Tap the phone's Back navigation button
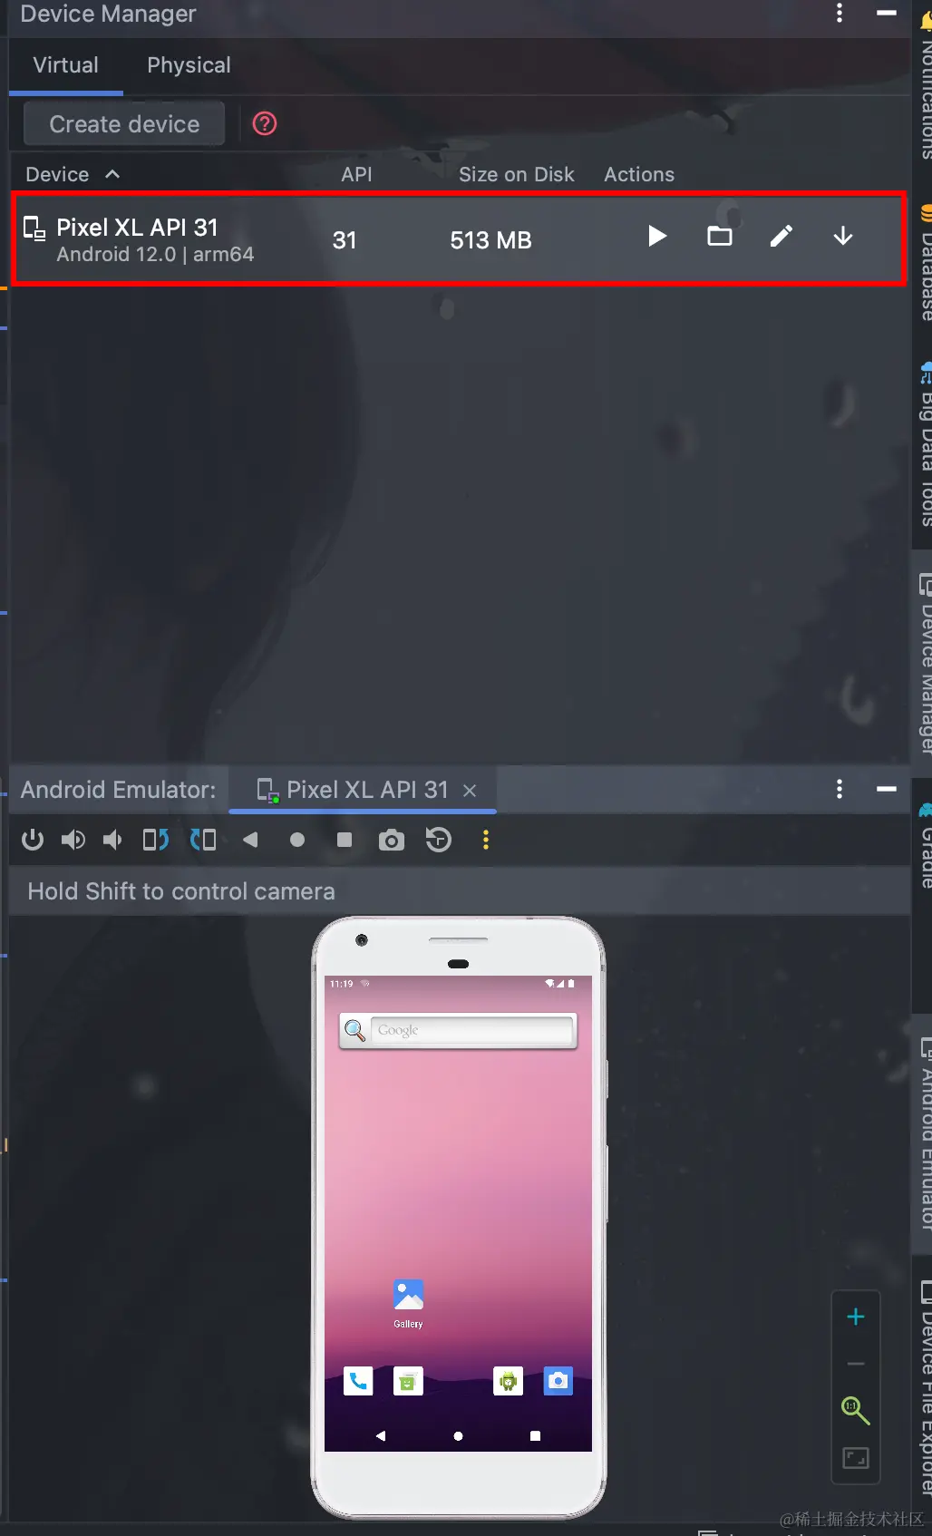Image resolution: width=932 pixels, height=1536 pixels. (381, 1436)
